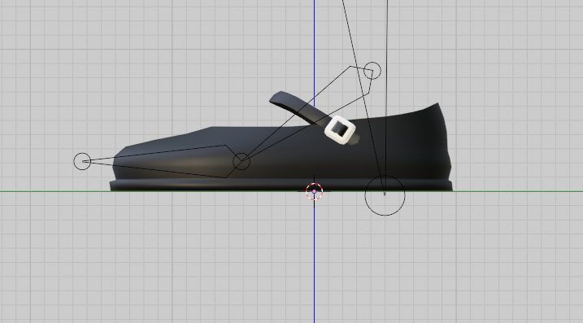The width and height of the screenshot is (583, 323).
Task: Select the back heel of the shoe
Action: 439,149
